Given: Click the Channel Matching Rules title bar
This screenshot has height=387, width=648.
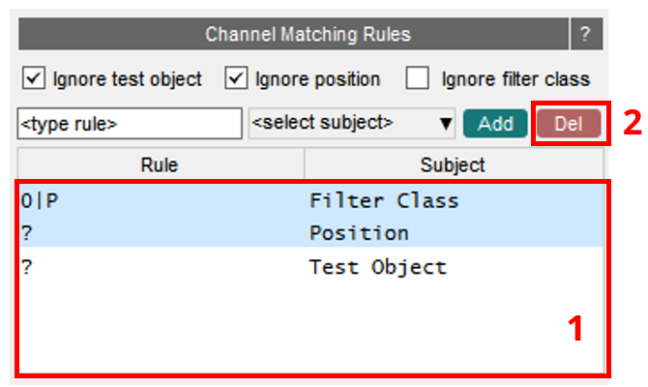Looking at the screenshot, I should [x=293, y=34].
